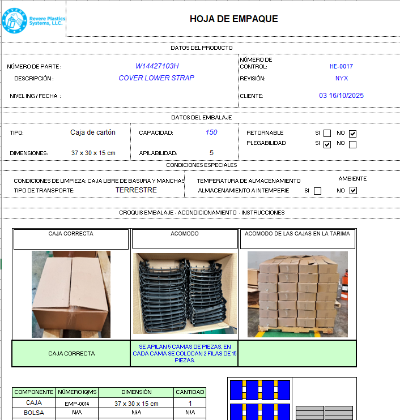
Task: Enable ALMACENAMIENTO A INTEMPERIE SI checkbox
Action: tap(317, 191)
